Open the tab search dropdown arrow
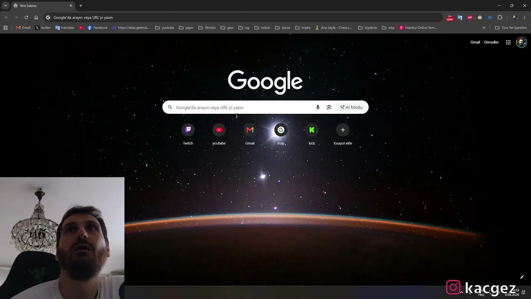 pyautogui.click(x=5, y=6)
